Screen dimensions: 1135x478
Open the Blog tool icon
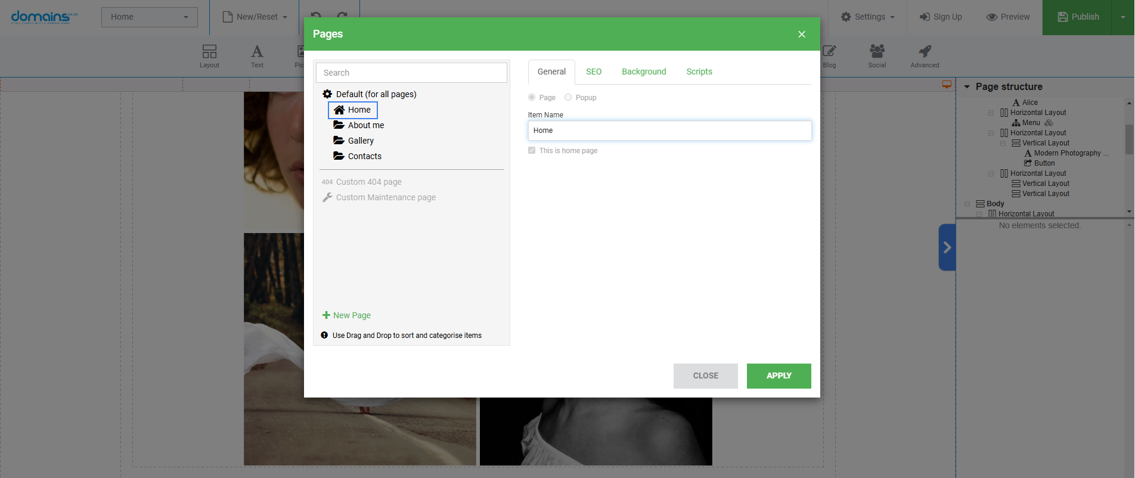(829, 52)
